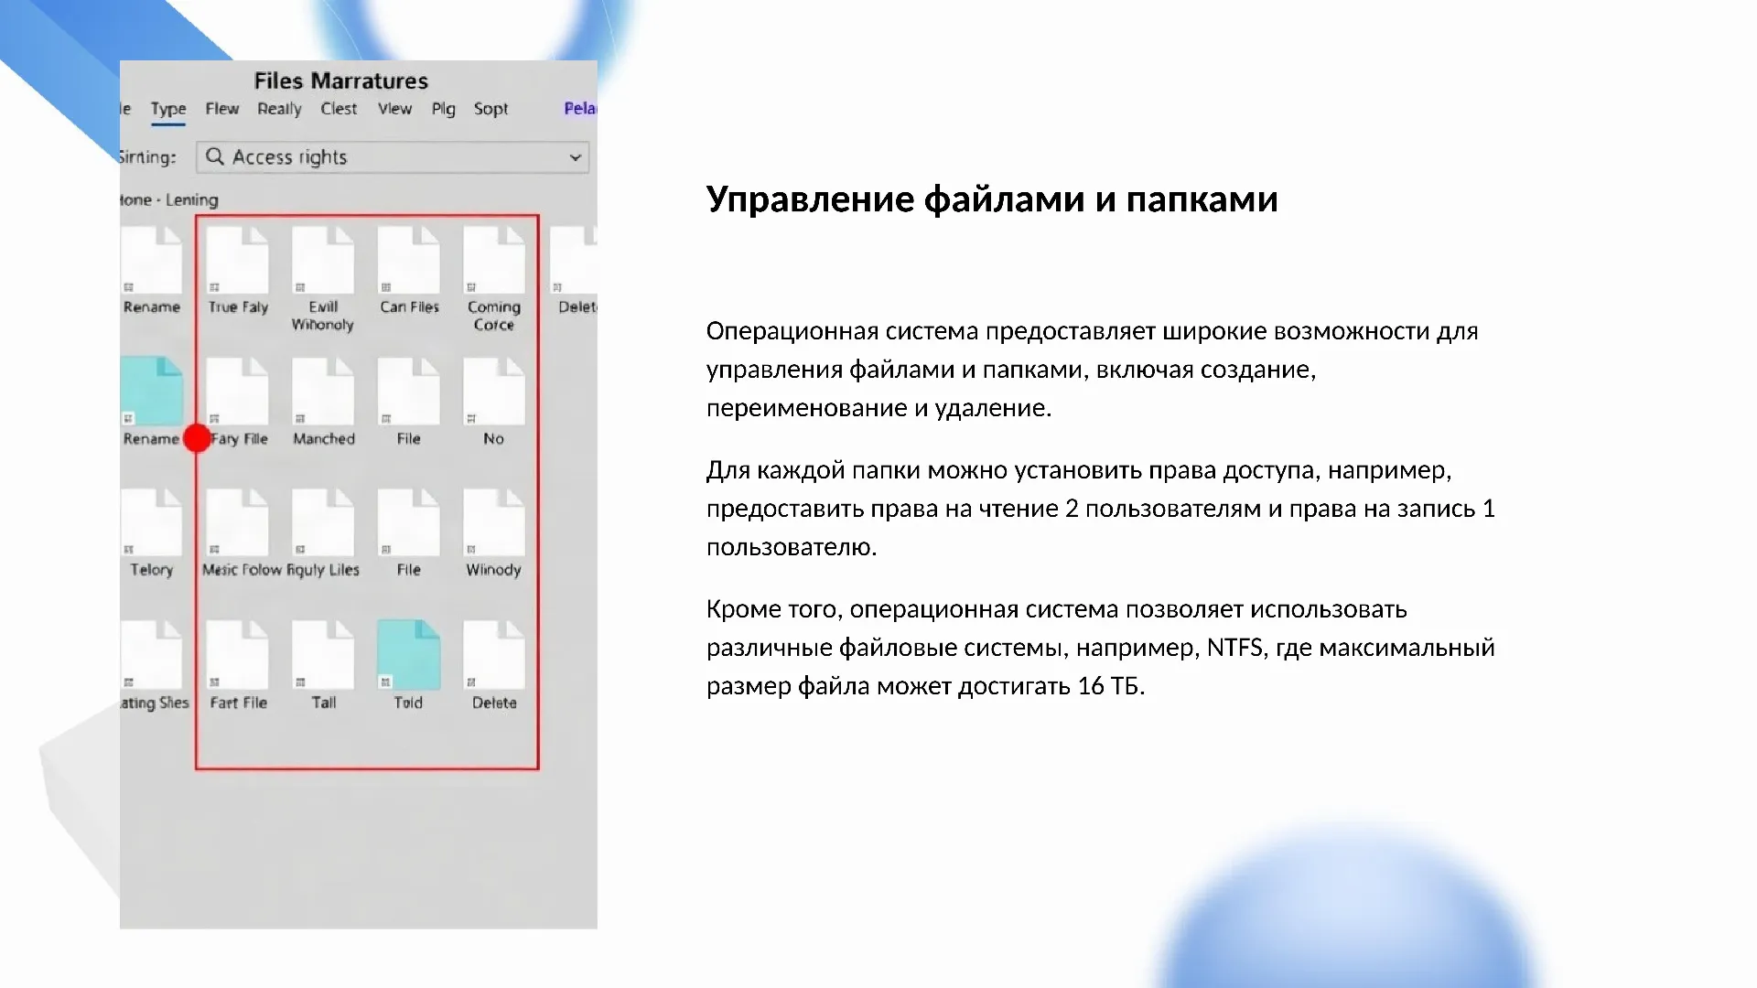Screen dimensions: 1757x988
Task: Open the Coming Cotce file icon
Action: pyautogui.click(x=494, y=261)
